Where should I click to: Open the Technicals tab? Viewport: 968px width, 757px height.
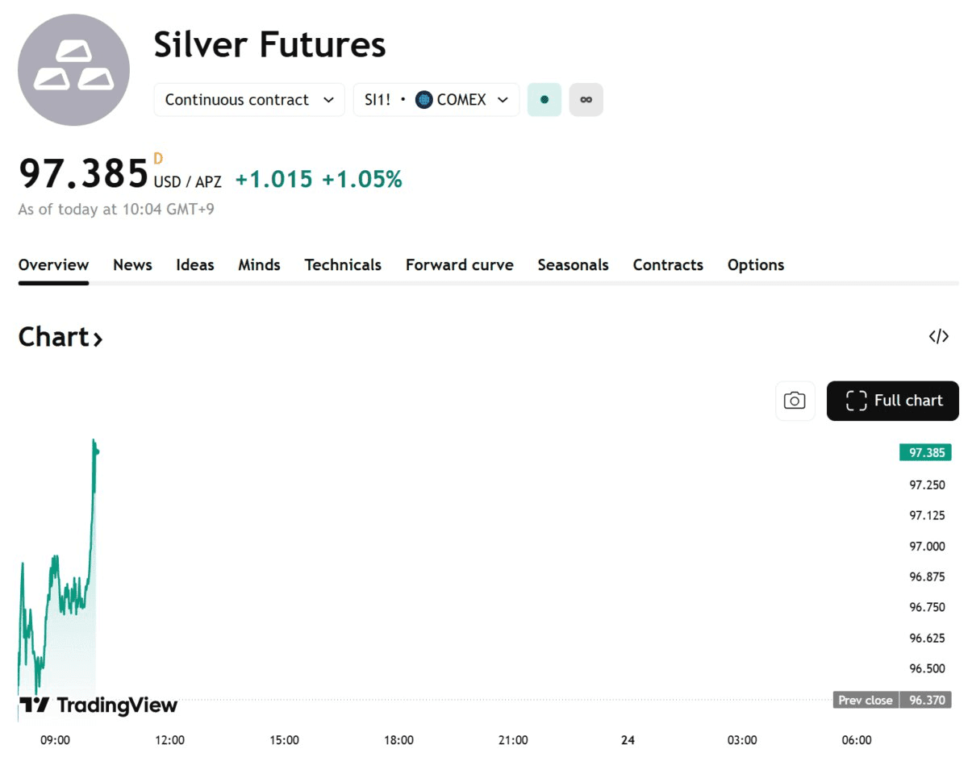pyautogui.click(x=343, y=265)
